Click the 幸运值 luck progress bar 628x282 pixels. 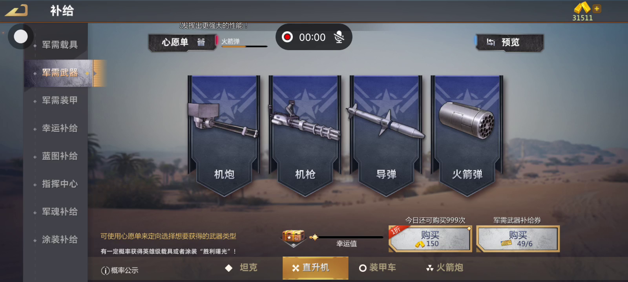pyautogui.click(x=347, y=237)
